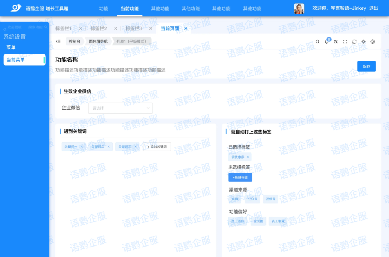Open settings with the gear icon
The width and height of the screenshot is (389, 257).
click(x=373, y=41)
